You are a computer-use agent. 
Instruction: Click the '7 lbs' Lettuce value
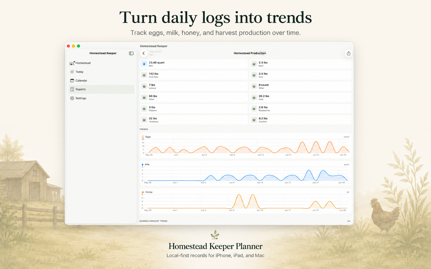click(152, 85)
